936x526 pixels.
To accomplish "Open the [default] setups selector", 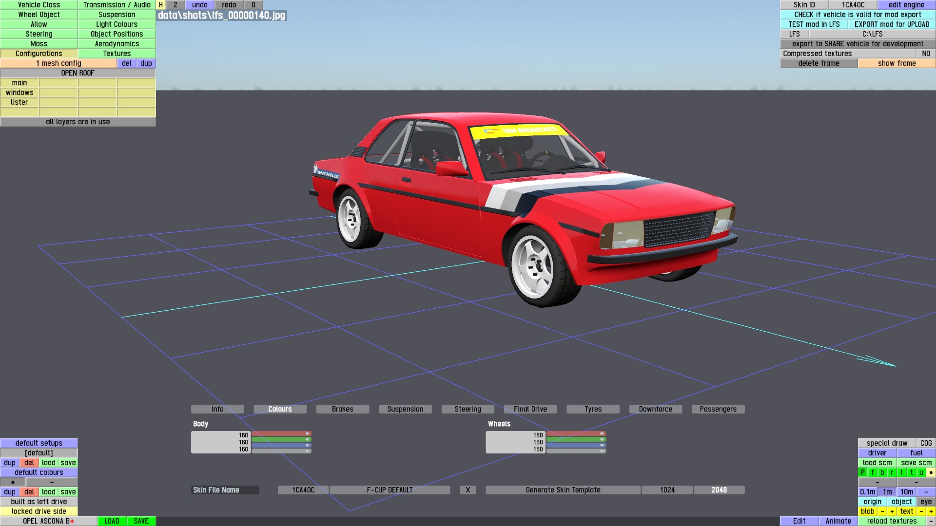I will click(x=39, y=453).
